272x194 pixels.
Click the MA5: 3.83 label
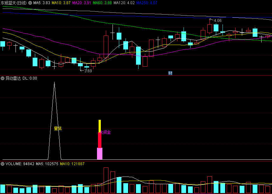tap(42, 3)
